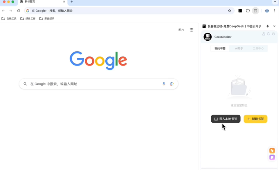Open the Extensions puzzle icon
Image resolution: width=279 pixels, height=170 pixels.
tap(248, 11)
